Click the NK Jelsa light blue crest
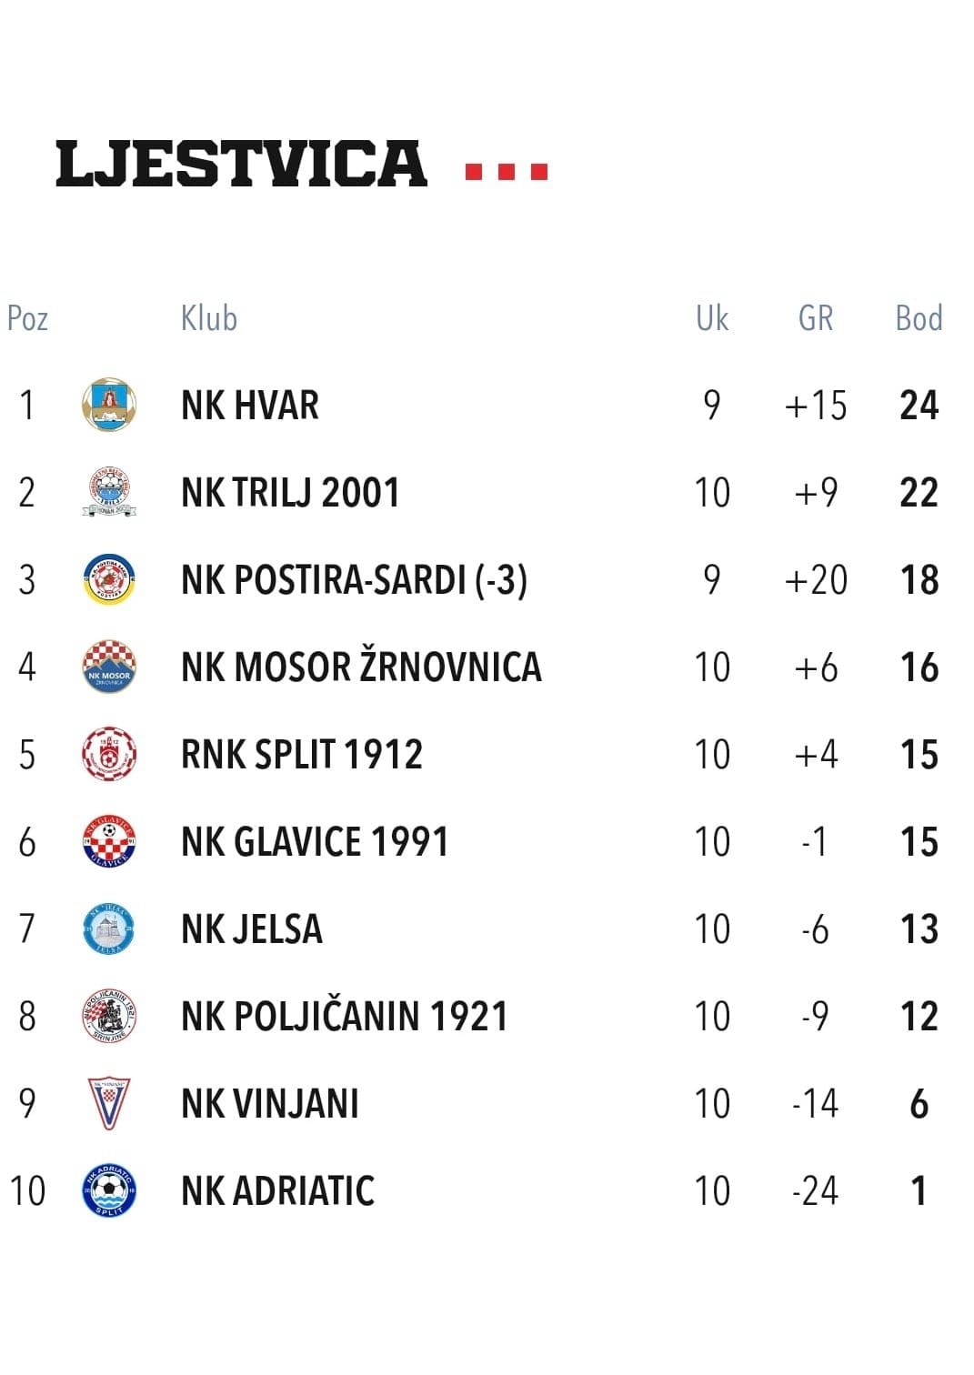Image resolution: width=974 pixels, height=1375 pixels. pyautogui.click(x=109, y=929)
